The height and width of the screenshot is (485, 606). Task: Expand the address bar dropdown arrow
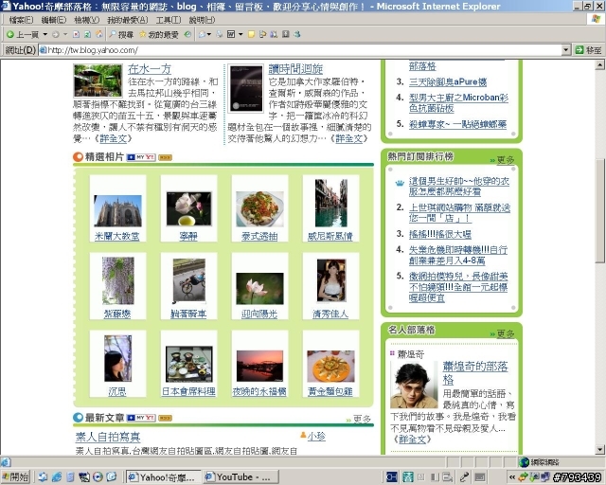point(566,50)
